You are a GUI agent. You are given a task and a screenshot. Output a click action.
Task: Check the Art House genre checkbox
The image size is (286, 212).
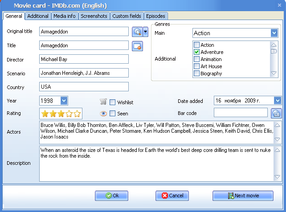point(196,66)
